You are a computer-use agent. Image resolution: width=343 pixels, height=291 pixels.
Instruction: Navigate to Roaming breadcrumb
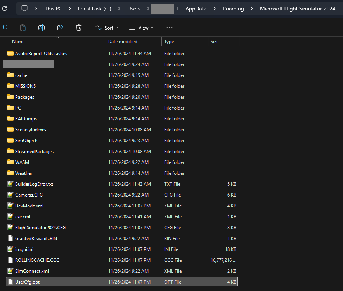coord(233,9)
